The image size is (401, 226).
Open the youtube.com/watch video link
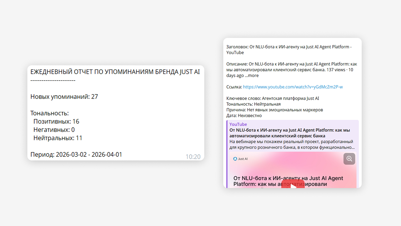coord(293,87)
